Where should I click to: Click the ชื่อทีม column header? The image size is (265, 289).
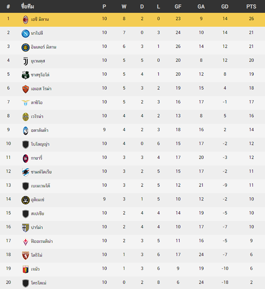(x=28, y=7)
